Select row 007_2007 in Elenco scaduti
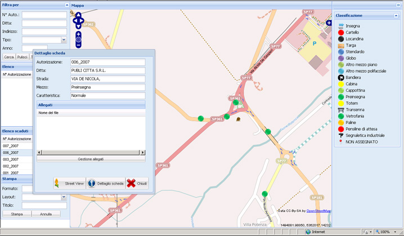This screenshot has height=236, width=404. (17, 146)
